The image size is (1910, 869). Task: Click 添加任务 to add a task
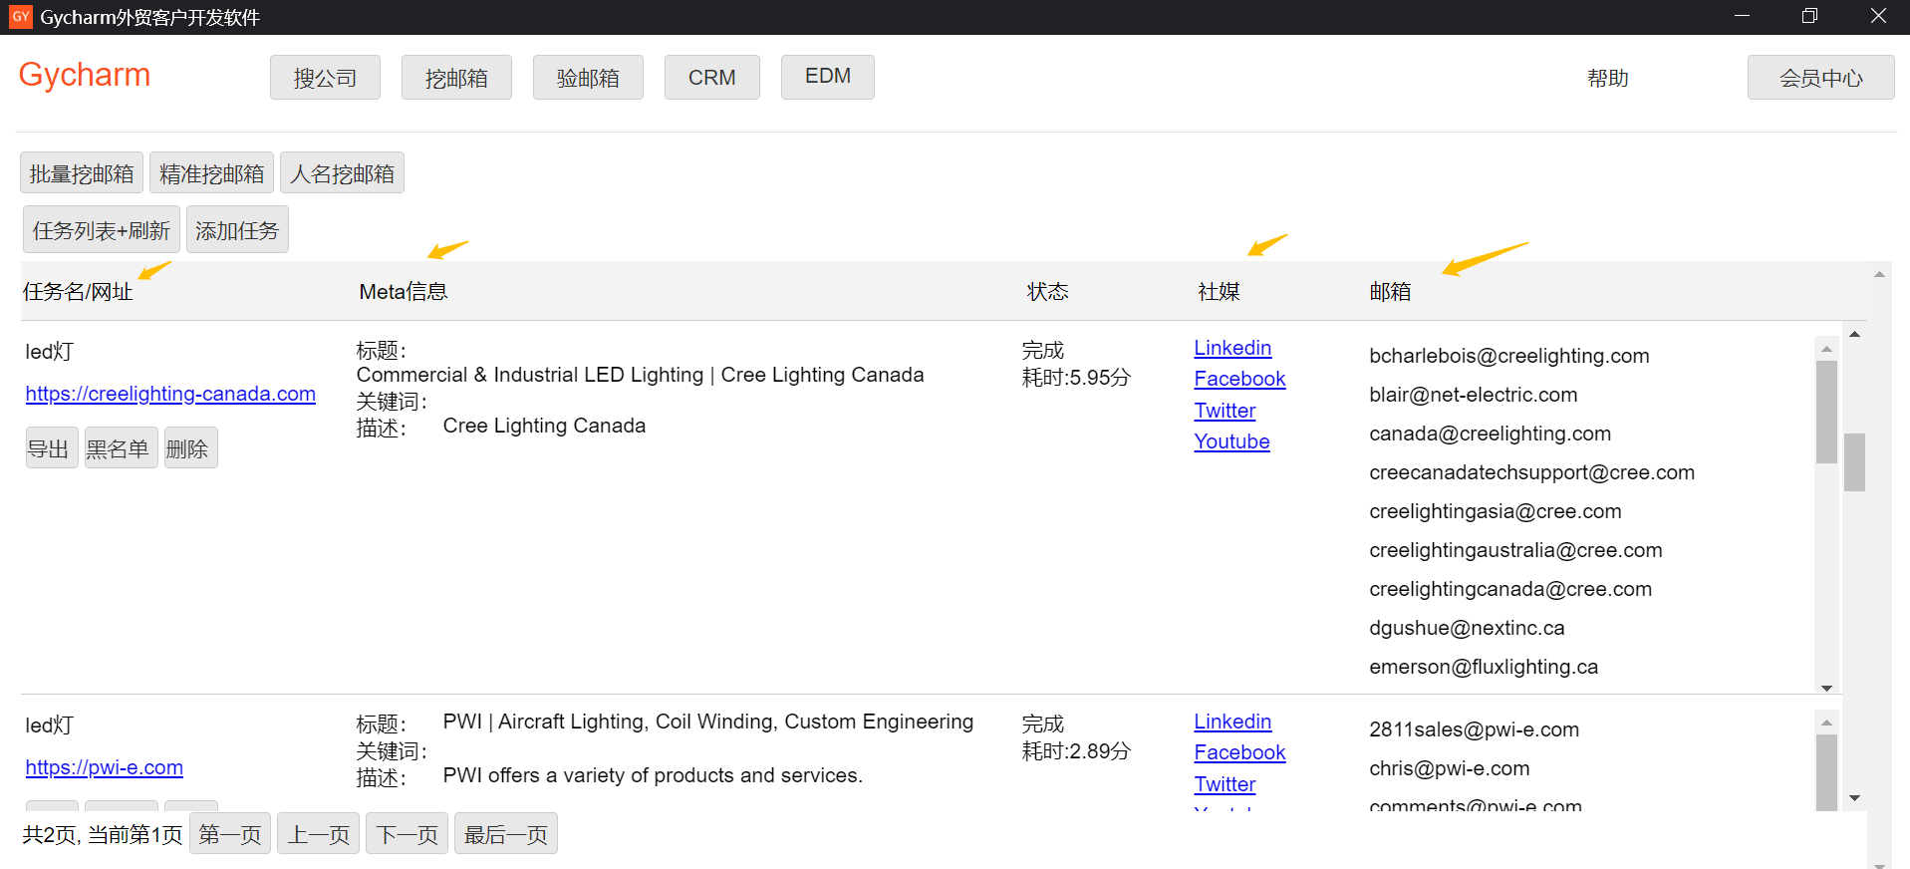coord(237,229)
